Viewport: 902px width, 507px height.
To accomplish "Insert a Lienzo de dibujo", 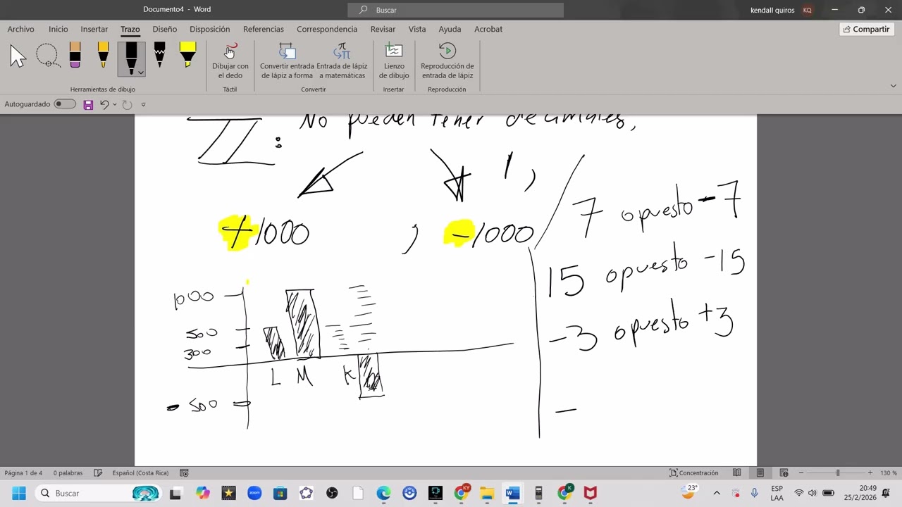I will click(x=394, y=61).
